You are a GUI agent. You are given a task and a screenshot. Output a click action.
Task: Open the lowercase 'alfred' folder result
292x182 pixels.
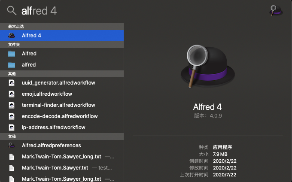[x=62, y=65]
